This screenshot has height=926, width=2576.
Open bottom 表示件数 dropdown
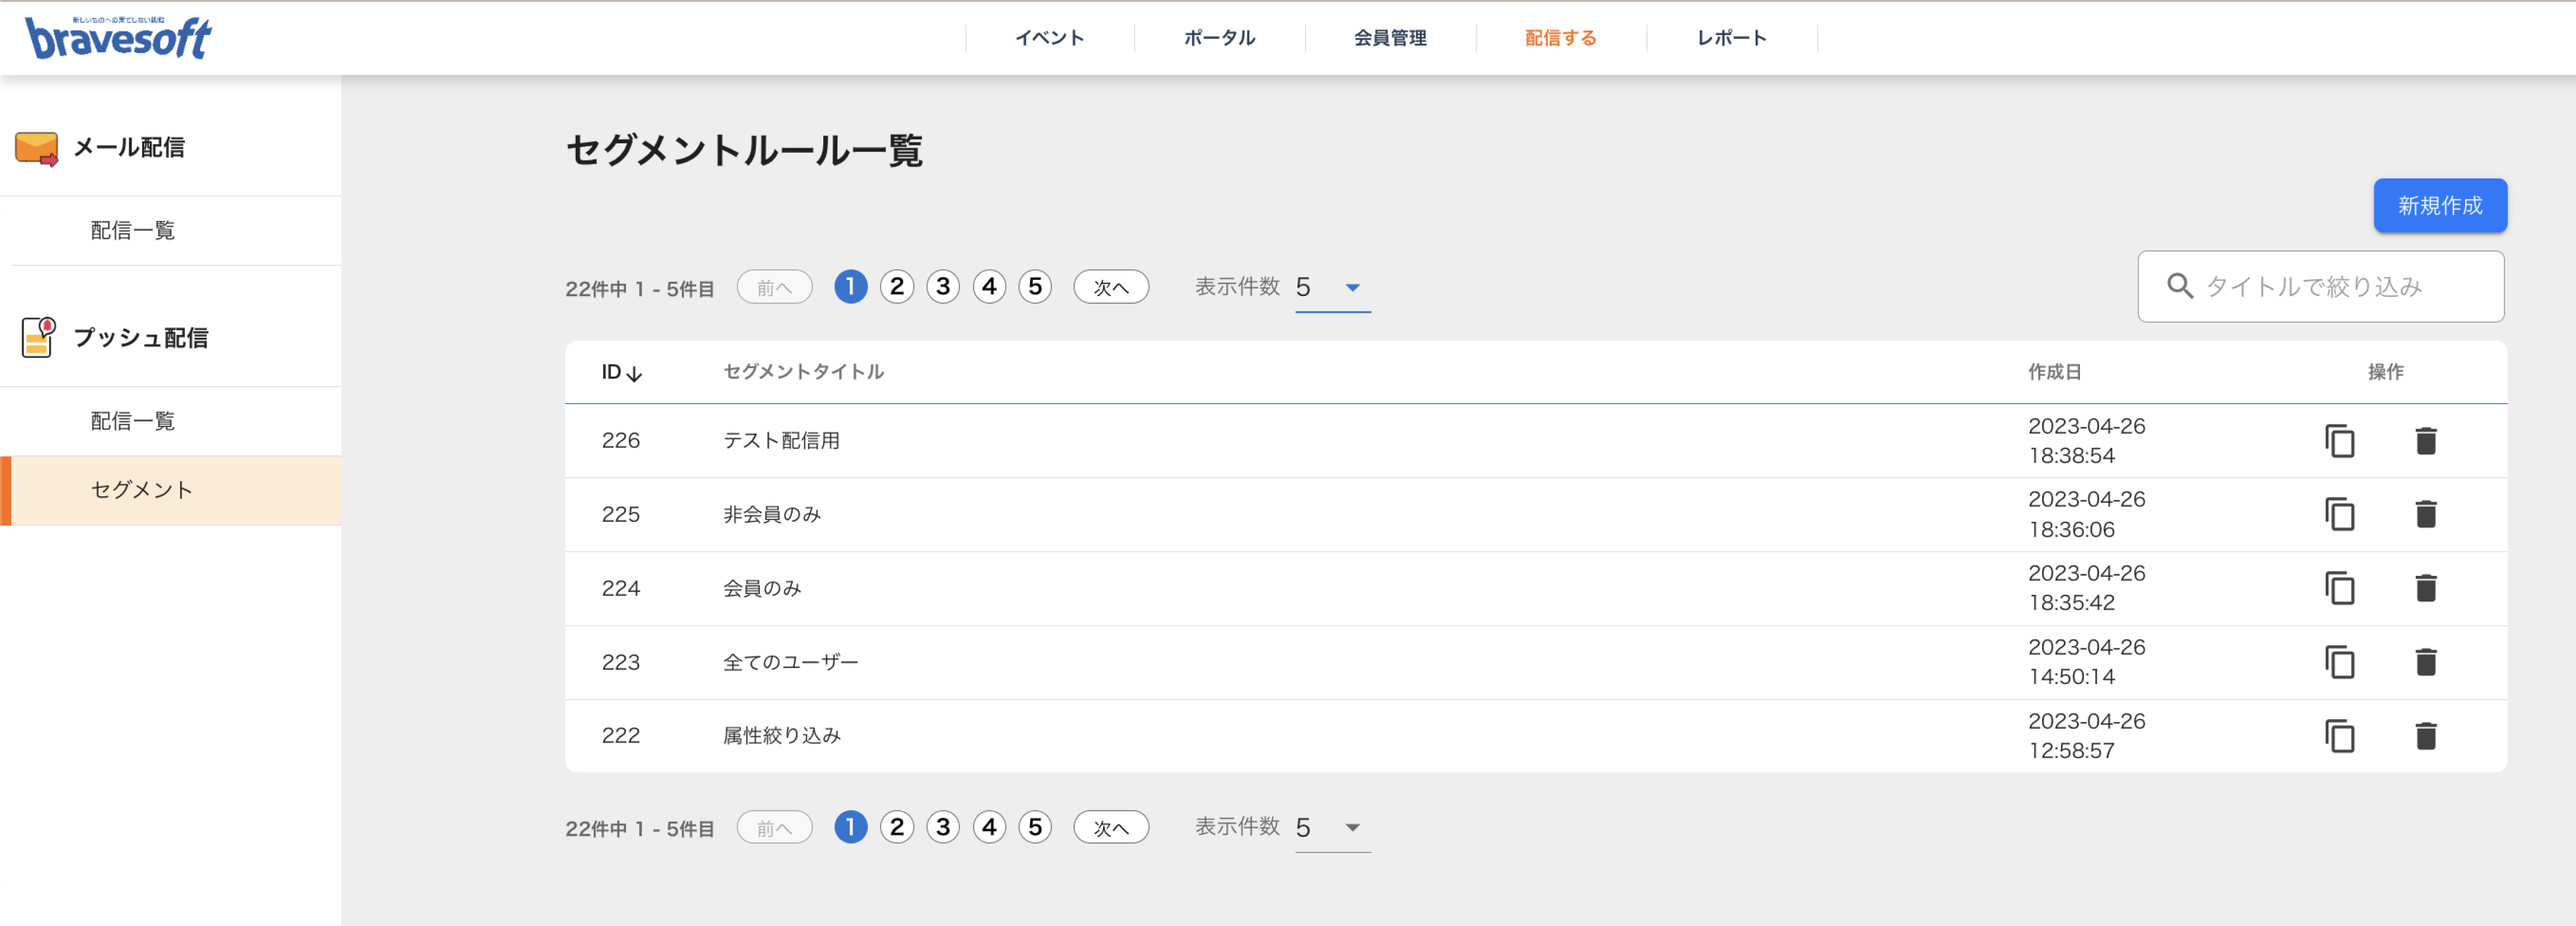(1332, 828)
